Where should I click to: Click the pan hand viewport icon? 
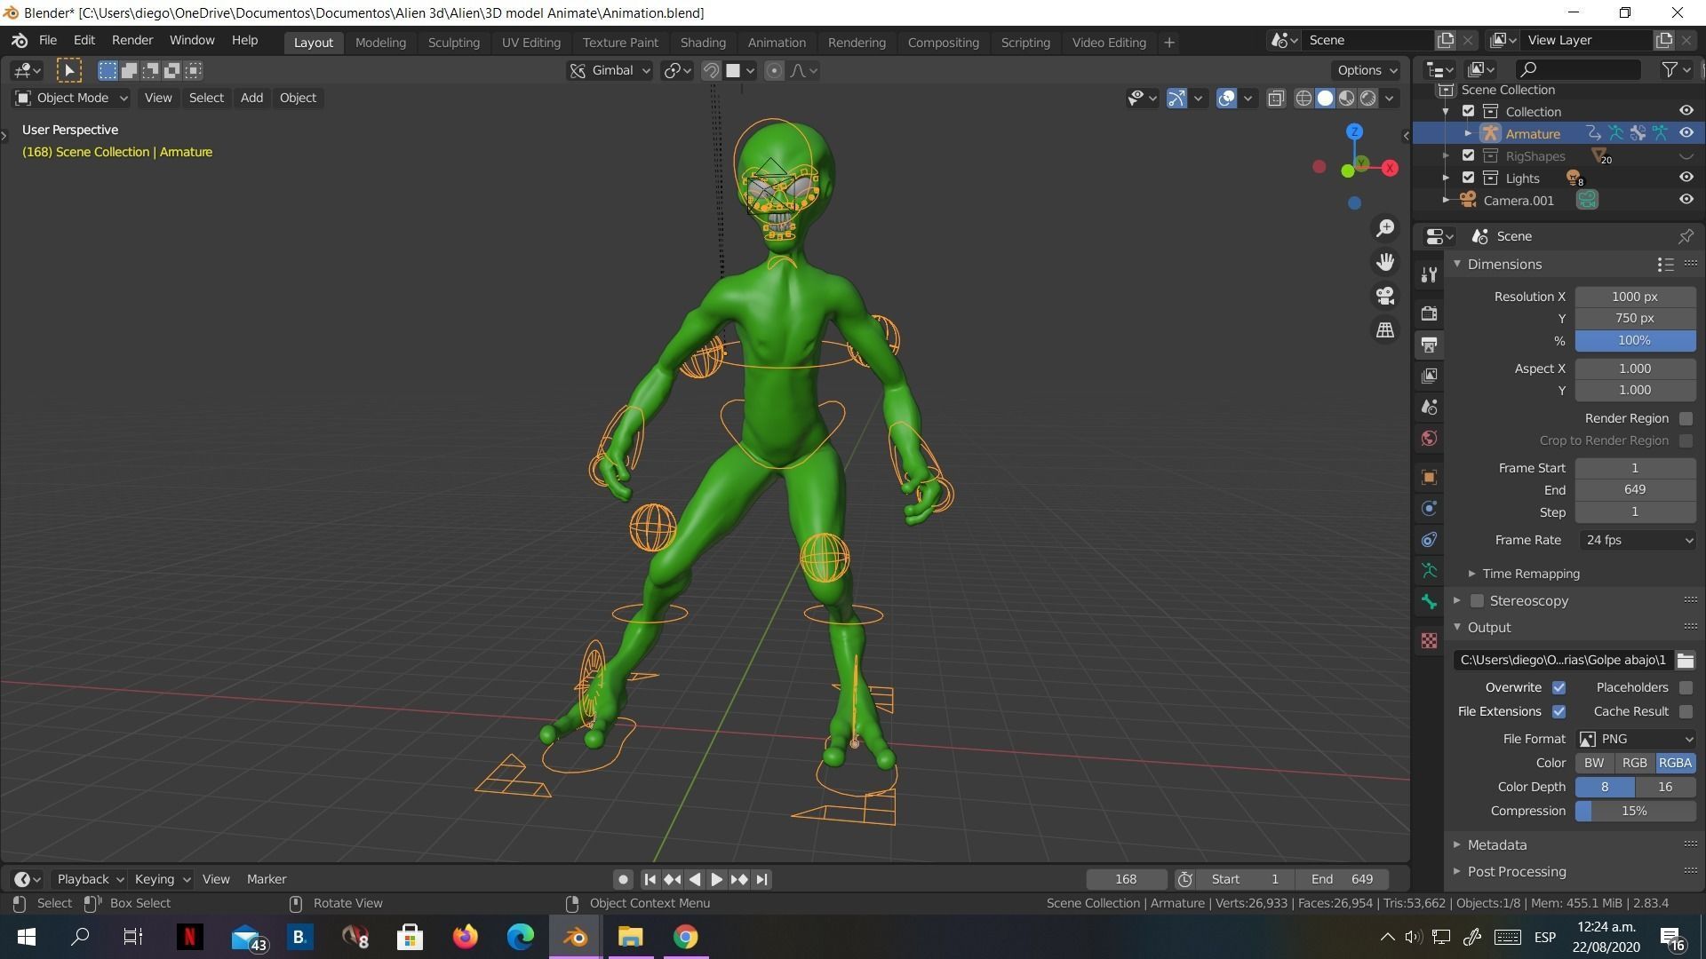pos(1384,262)
